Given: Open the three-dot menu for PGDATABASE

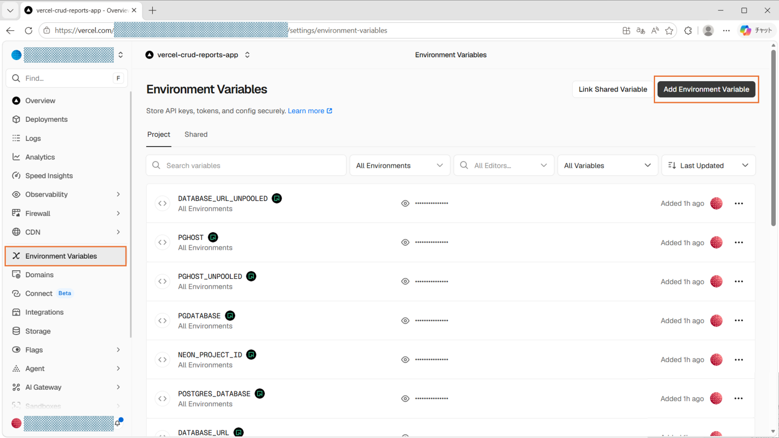Looking at the screenshot, I should [x=739, y=321].
